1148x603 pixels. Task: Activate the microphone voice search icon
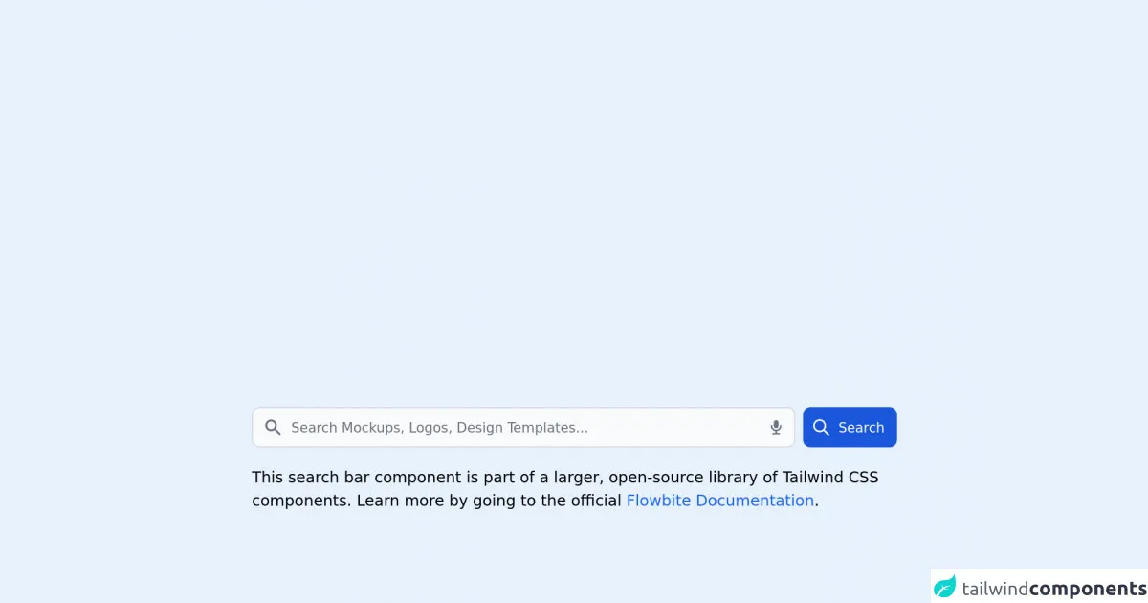(x=776, y=428)
